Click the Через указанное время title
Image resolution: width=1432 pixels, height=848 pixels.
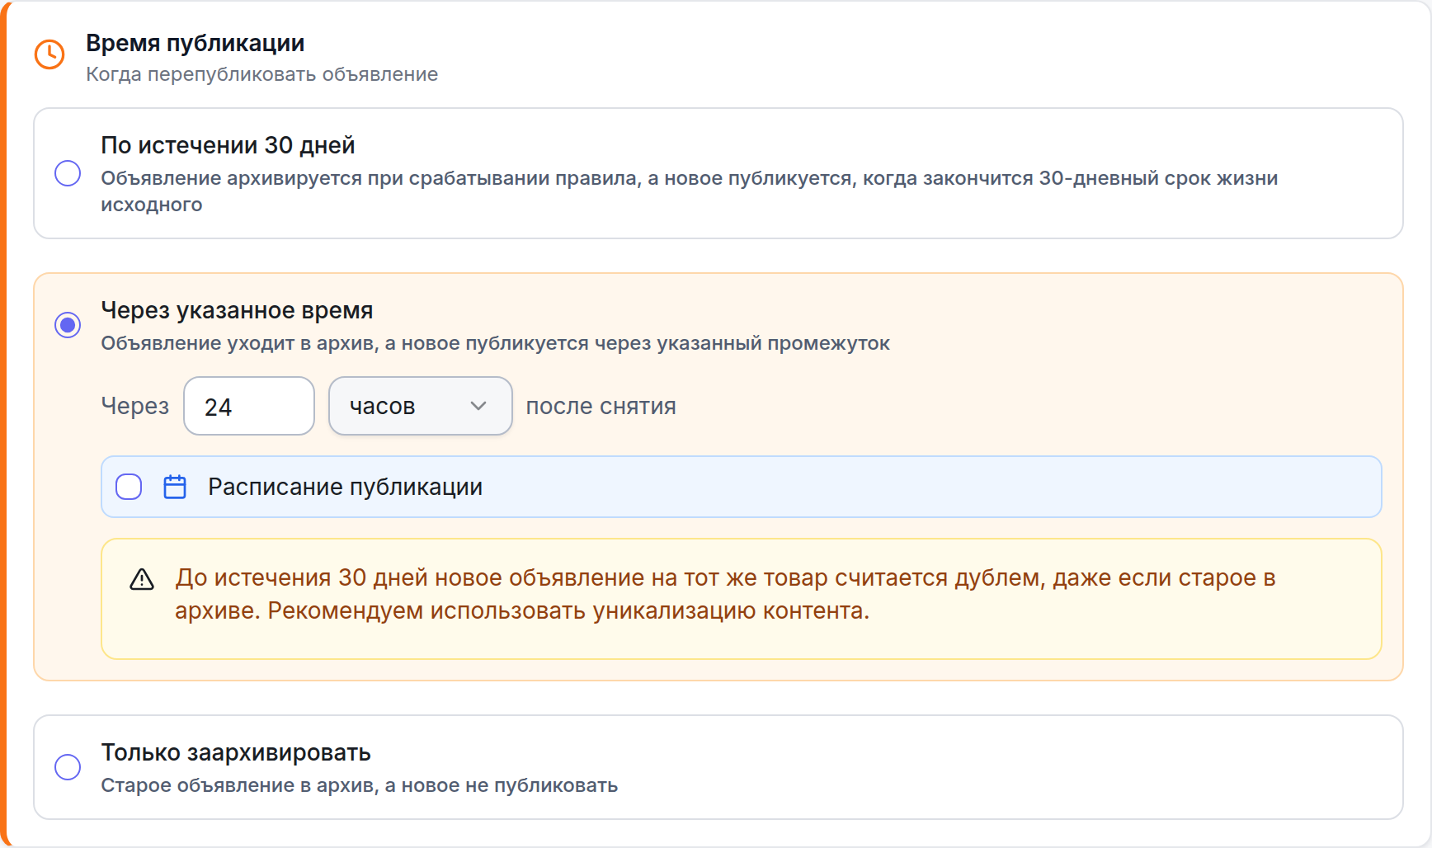click(237, 310)
